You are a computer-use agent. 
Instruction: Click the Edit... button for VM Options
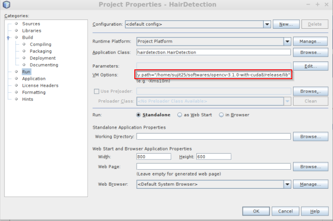(310, 66)
